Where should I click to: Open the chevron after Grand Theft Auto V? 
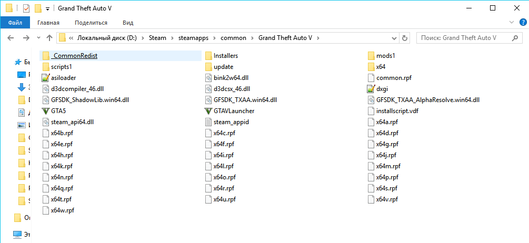317,38
